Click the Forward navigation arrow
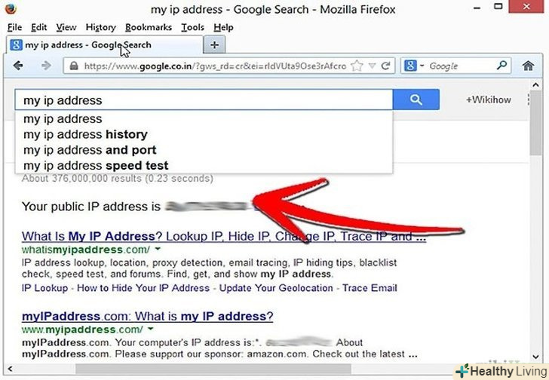Image resolution: width=549 pixels, height=380 pixels. pyautogui.click(x=46, y=66)
